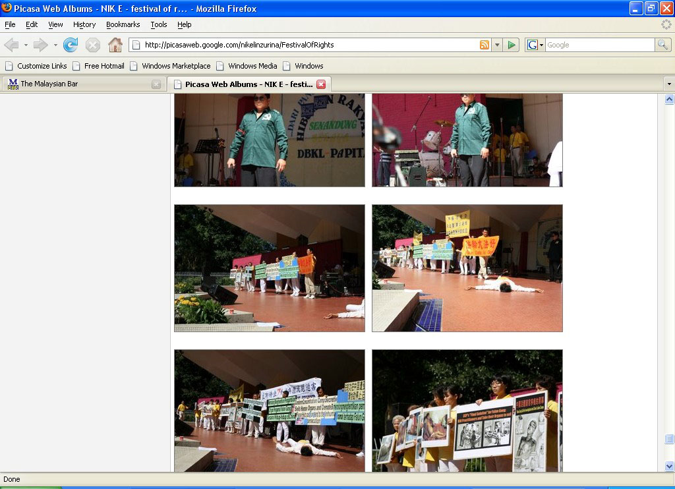The width and height of the screenshot is (675, 489).
Task: Click the Back arrow button
Action: [x=11, y=45]
